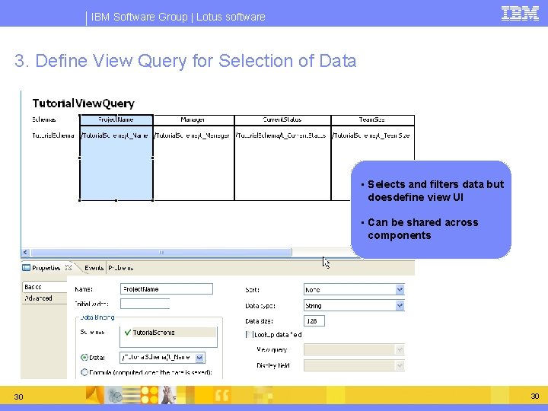Image resolution: width=548 pixels, height=411 pixels.
Task: Close the Properties tab via its X
Action: pyautogui.click(x=68, y=268)
